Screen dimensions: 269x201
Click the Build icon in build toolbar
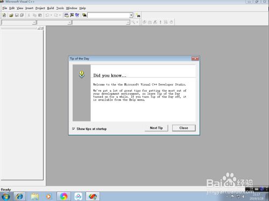tap(150, 22)
